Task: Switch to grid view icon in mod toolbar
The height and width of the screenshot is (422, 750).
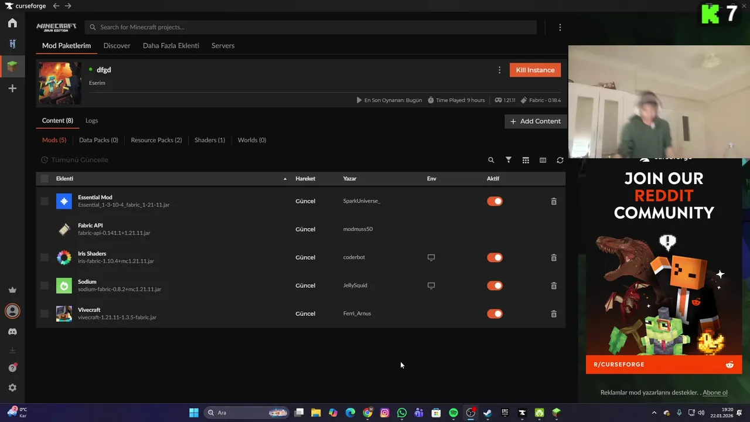Action: 526,160
